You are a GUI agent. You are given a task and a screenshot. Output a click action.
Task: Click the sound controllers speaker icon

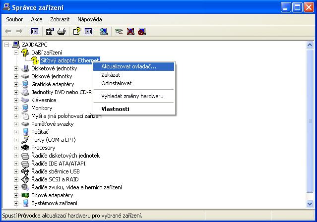tap(25, 187)
